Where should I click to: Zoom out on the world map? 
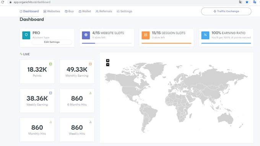pyautogui.click(x=107, y=65)
